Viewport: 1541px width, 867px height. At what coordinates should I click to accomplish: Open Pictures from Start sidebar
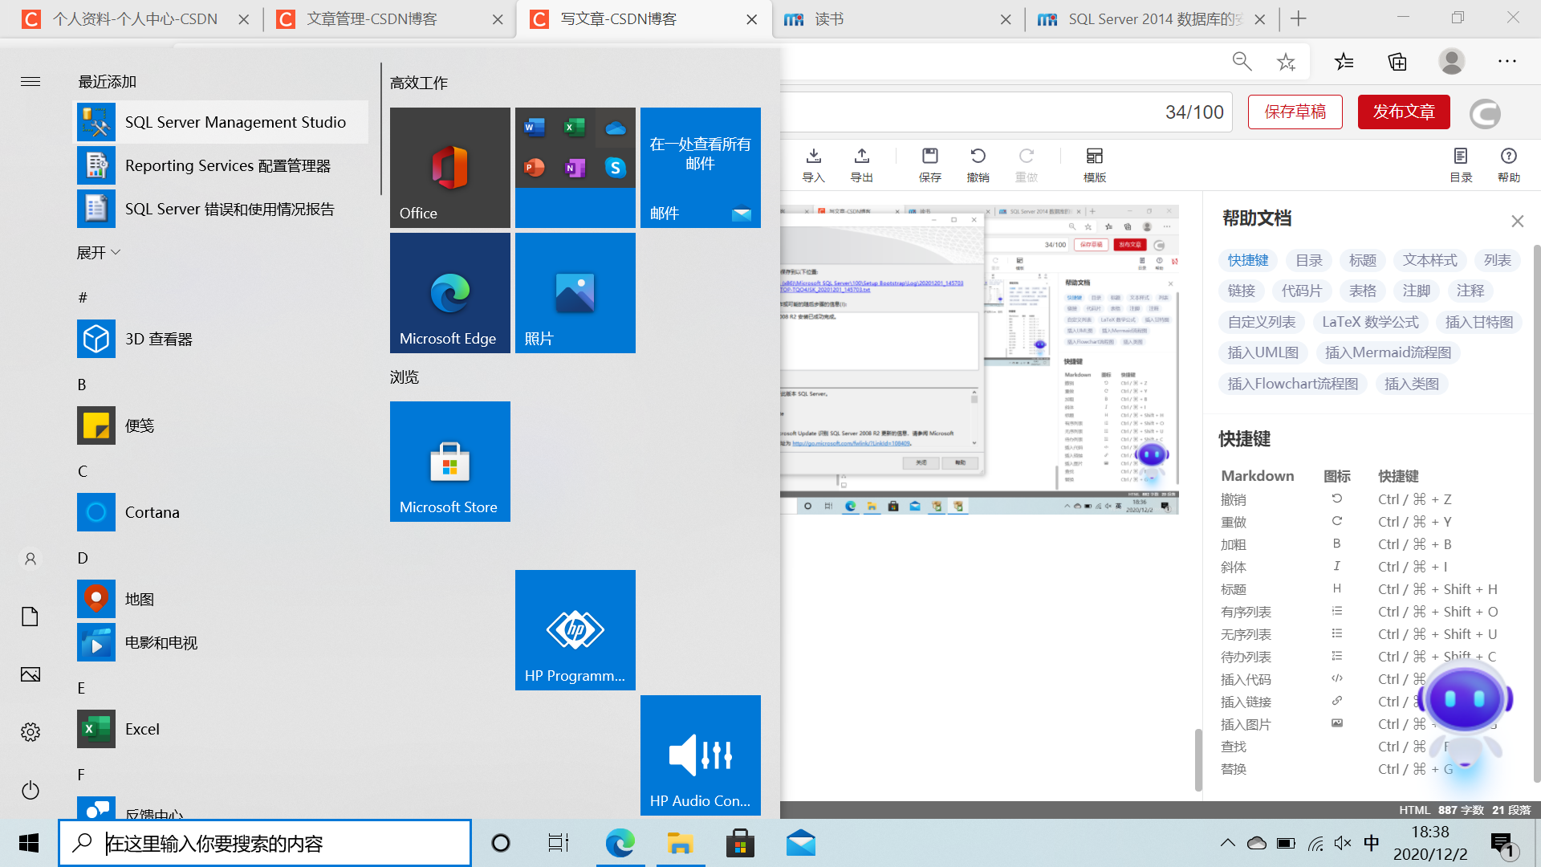[30, 674]
